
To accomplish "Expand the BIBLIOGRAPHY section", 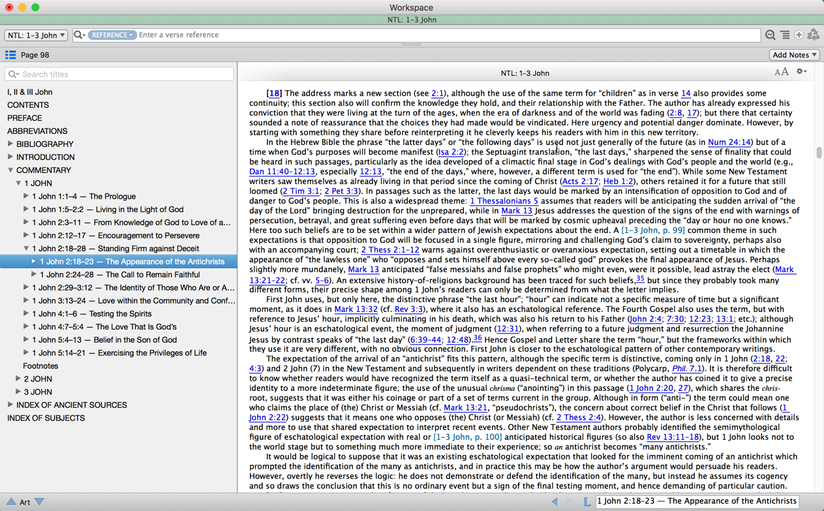I will pos(10,144).
